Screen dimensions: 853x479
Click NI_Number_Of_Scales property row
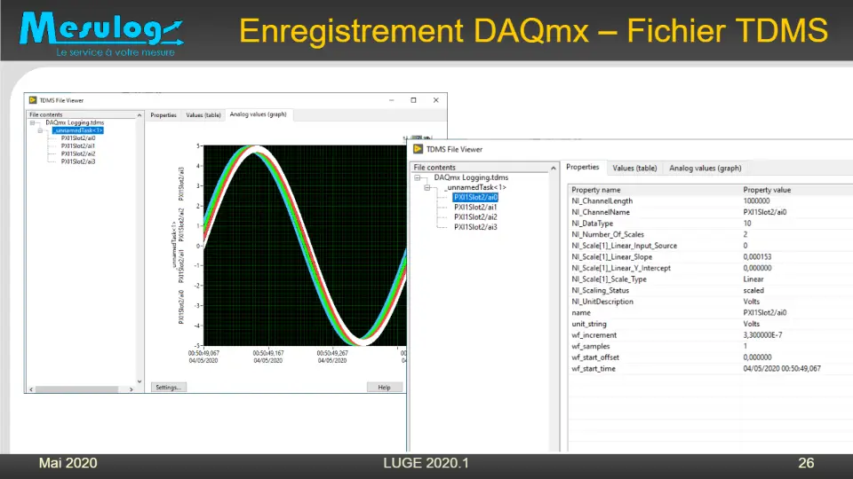pos(711,234)
